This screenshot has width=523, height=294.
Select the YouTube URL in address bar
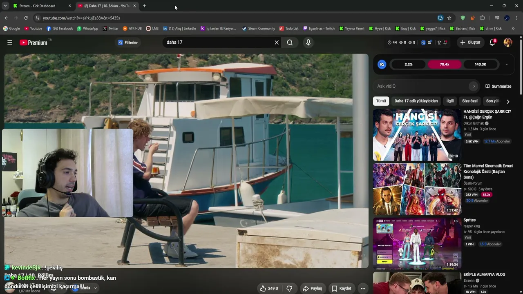(81, 18)
